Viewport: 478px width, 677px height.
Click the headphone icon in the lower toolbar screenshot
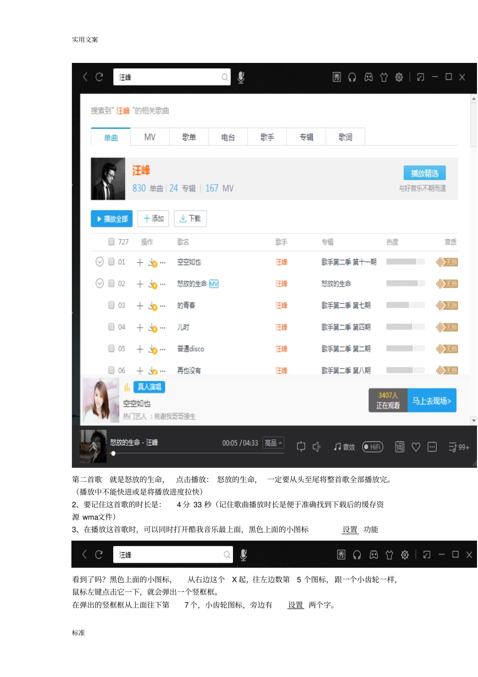coord(357,555)
